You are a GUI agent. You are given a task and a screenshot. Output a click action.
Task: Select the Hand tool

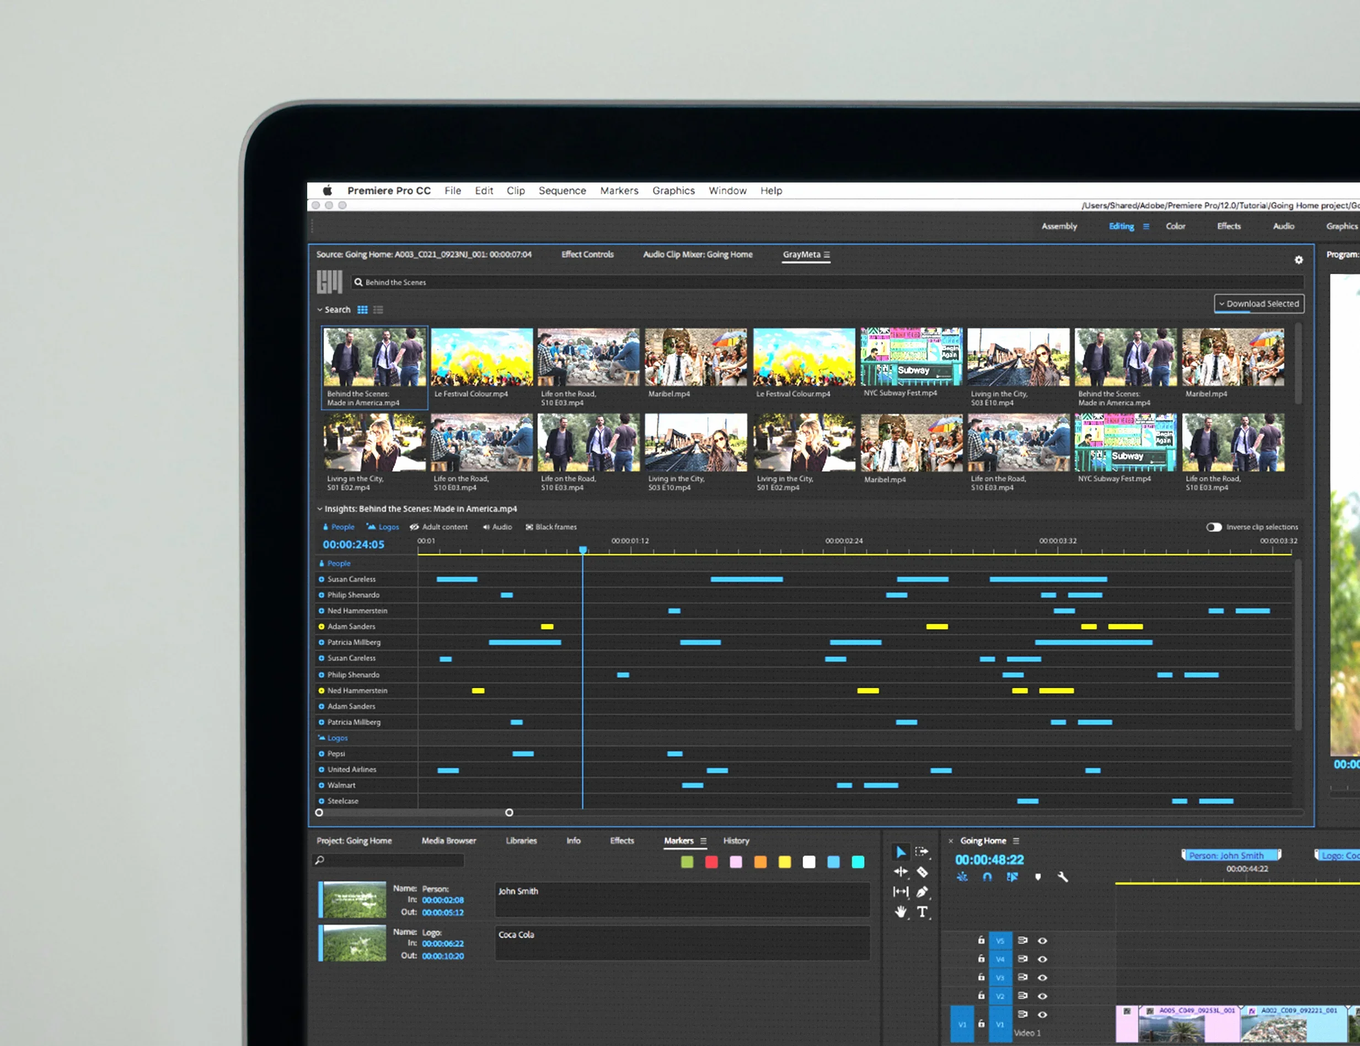point(901,912)
